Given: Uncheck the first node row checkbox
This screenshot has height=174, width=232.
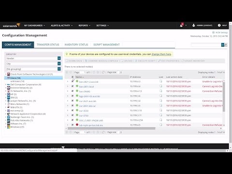Looking at the screenshot, I should (72, 81).
